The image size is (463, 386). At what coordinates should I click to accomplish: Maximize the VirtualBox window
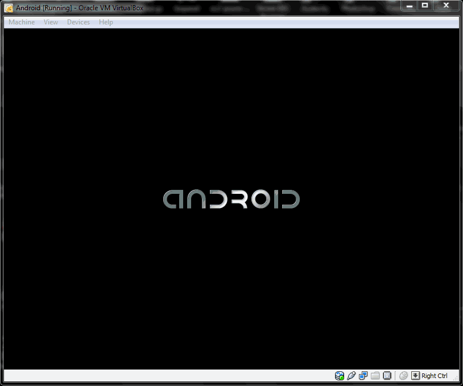pyautogui.click(x=425, y=6)
